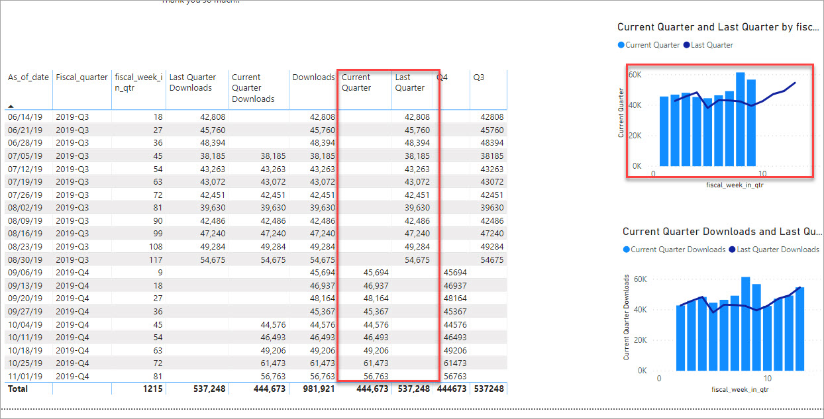Viewport: 824px width, 419px height.
Task: Click the table's Current Quarter column header
Action: click(356, 83)
